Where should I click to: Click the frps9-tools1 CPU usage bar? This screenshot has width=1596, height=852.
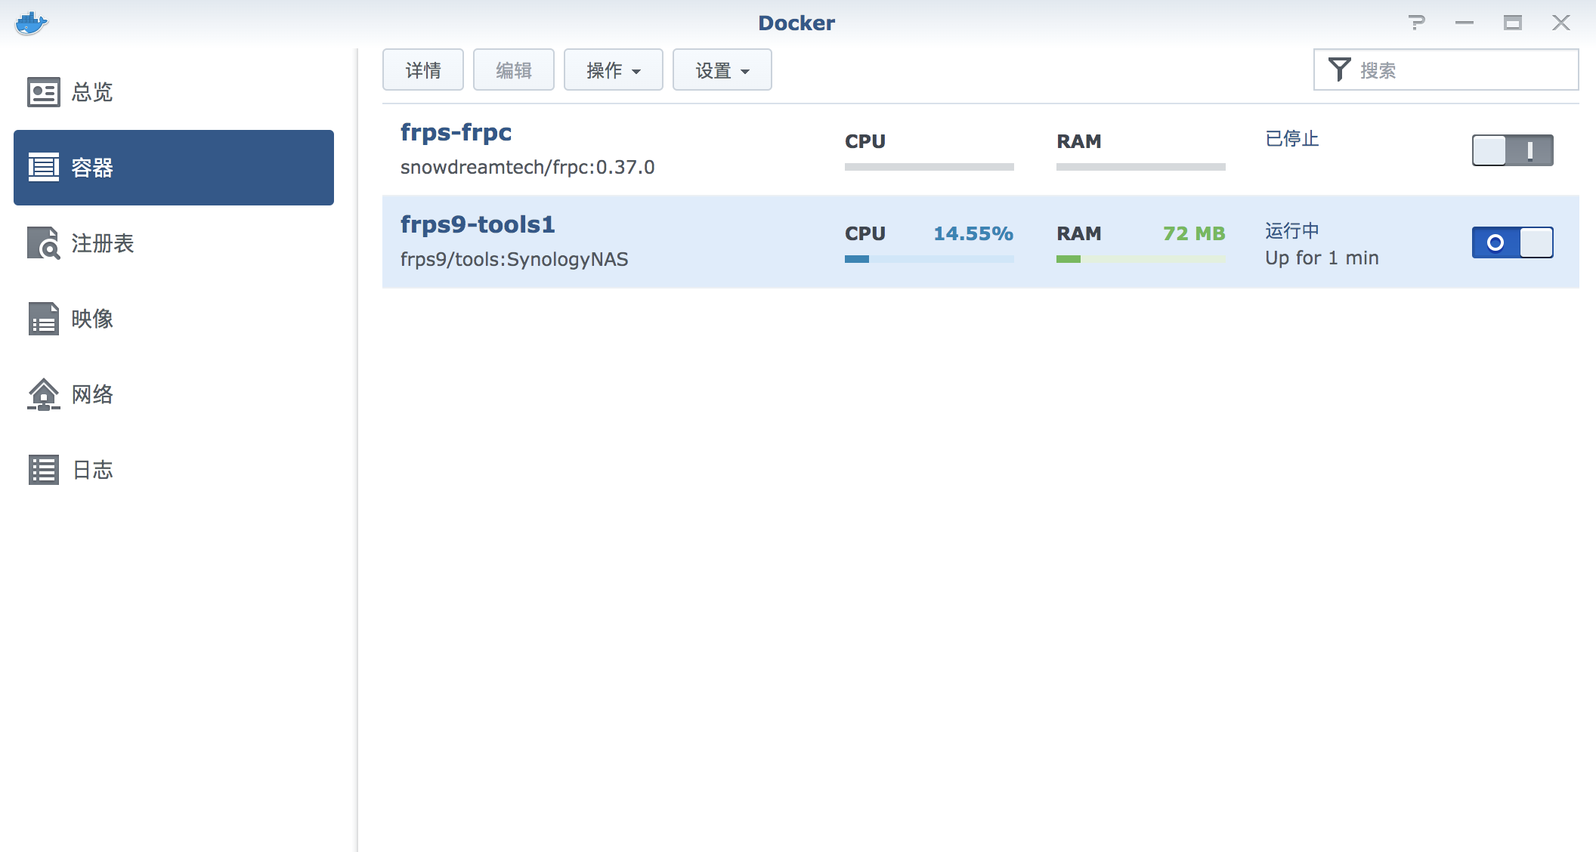[929, 259]
